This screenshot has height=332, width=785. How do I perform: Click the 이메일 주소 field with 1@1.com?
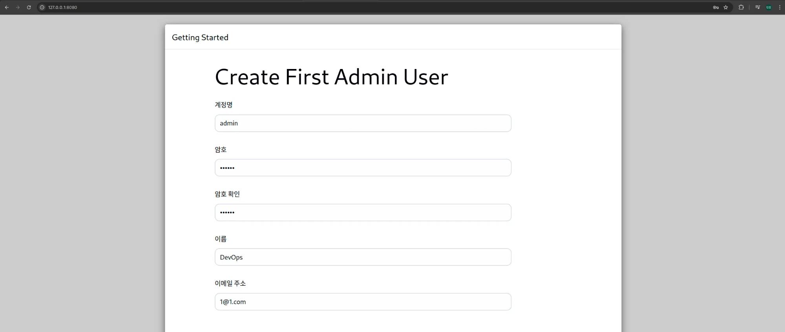pyautogui.click(x=363, y=302)
